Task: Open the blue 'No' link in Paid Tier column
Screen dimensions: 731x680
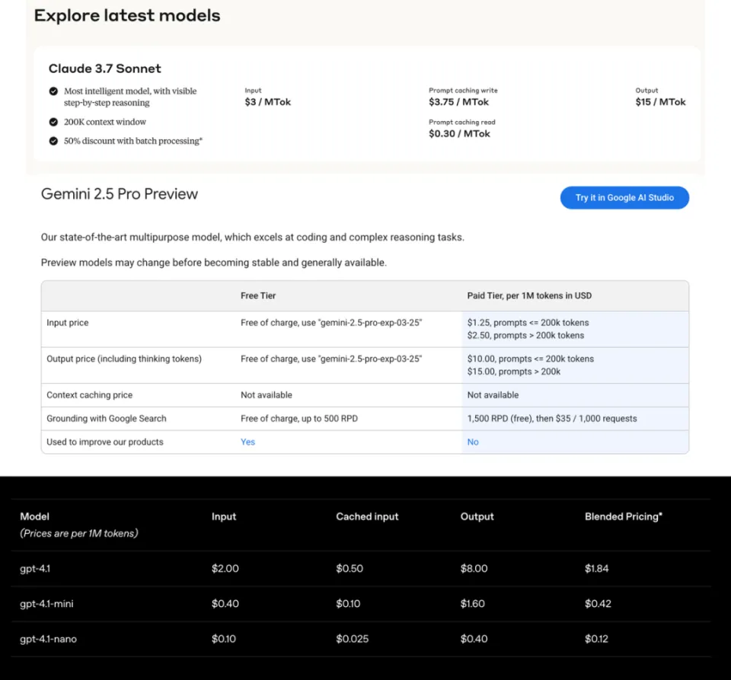Action: point(473,442)
